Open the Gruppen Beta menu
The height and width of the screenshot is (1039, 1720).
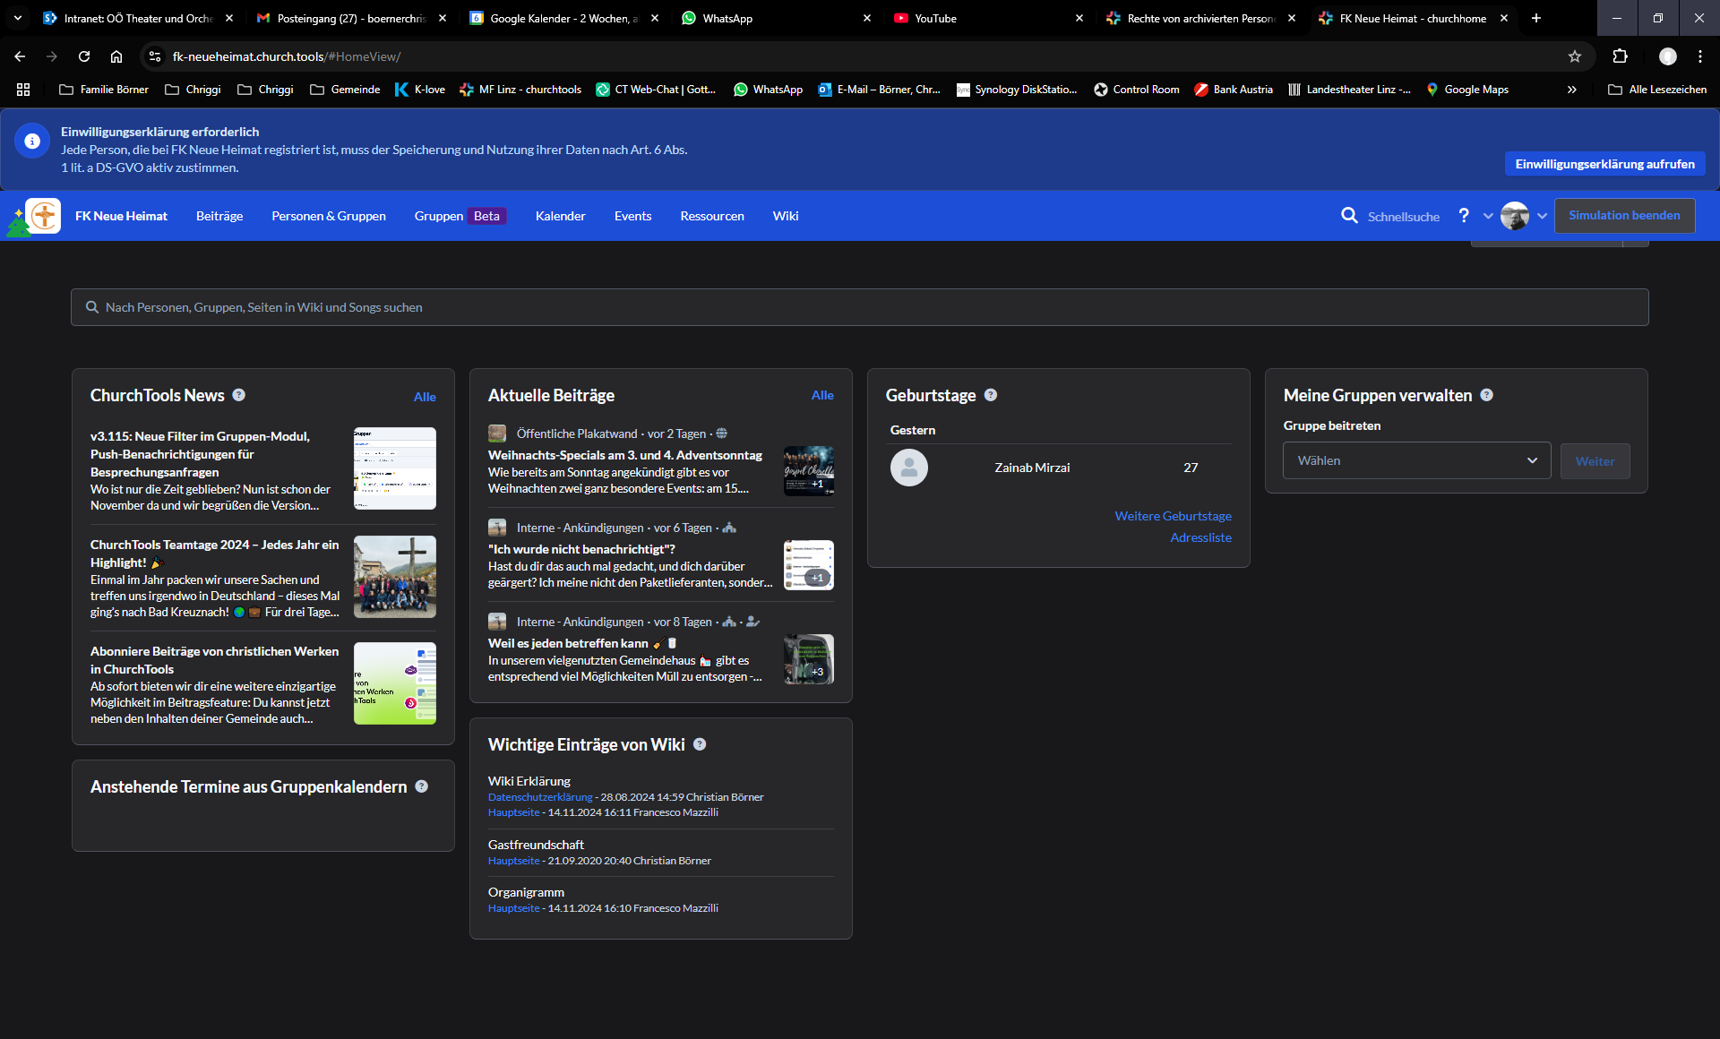point(460,216)
